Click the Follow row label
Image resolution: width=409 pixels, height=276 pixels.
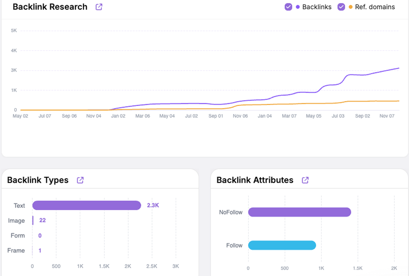coord(234,245)
